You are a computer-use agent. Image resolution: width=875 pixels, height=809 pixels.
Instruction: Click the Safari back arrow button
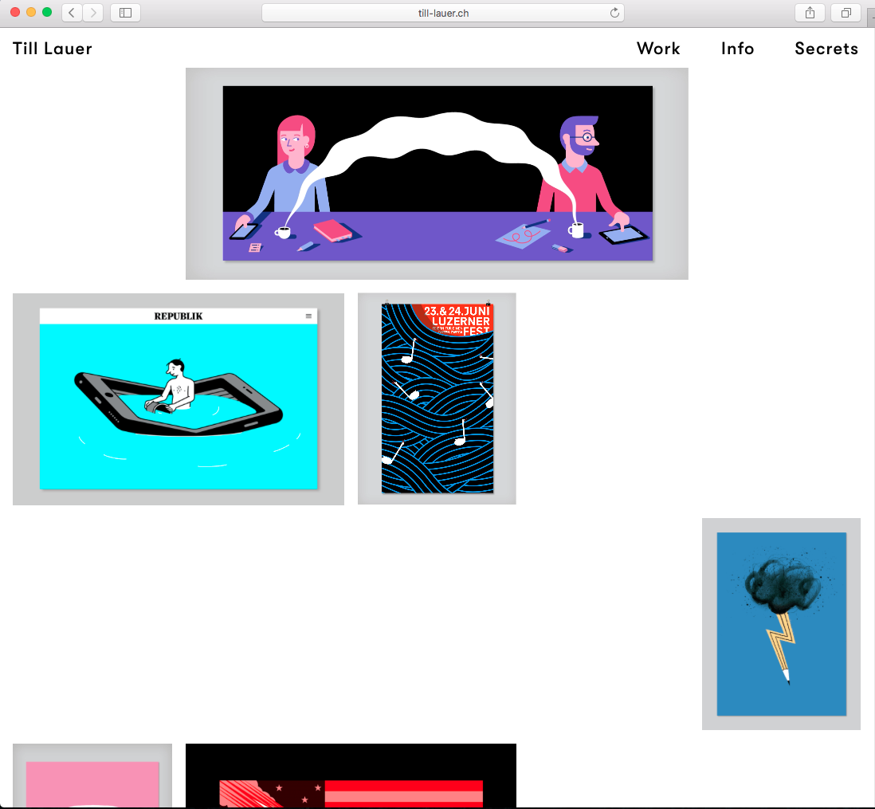[72, 12]
